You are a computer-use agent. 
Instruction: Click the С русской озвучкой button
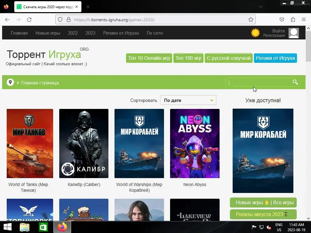[229, 58]
